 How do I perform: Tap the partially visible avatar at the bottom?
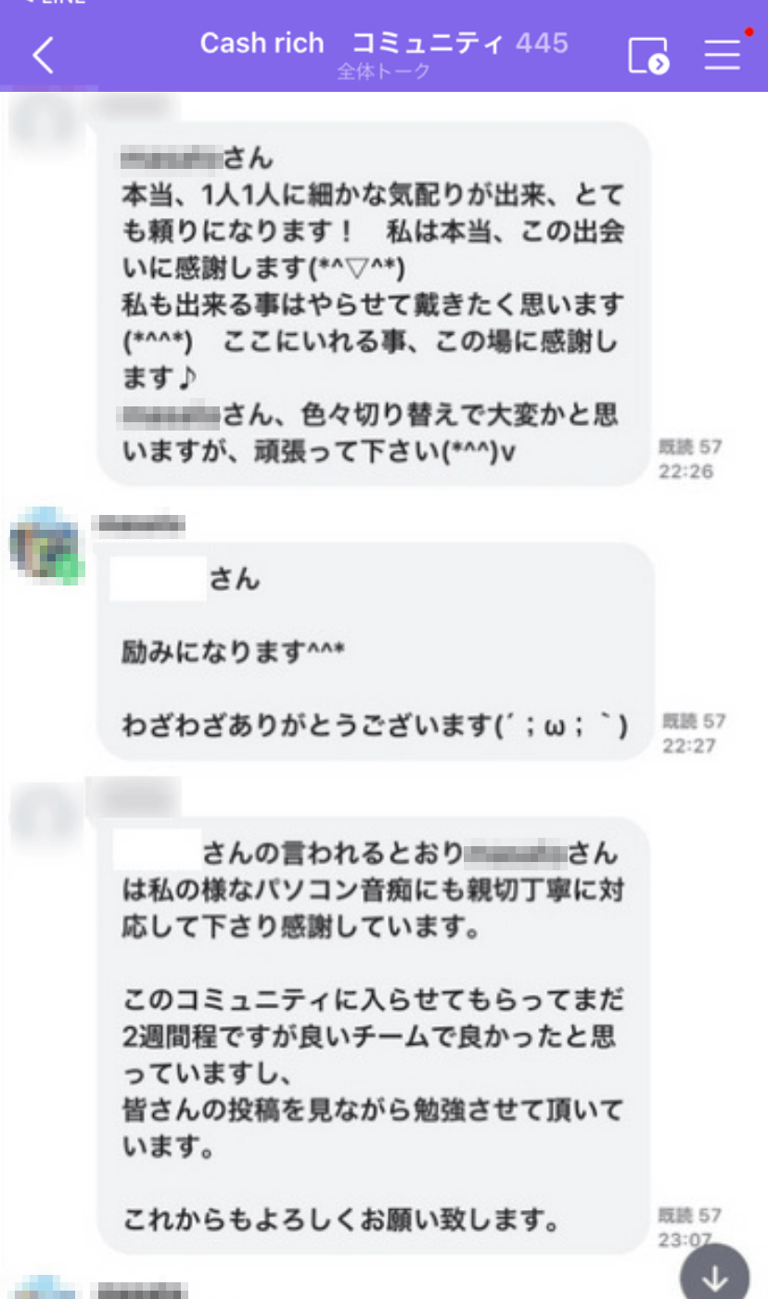46,1288
